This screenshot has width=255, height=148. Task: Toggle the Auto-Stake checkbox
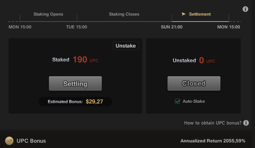click(177, 101)
